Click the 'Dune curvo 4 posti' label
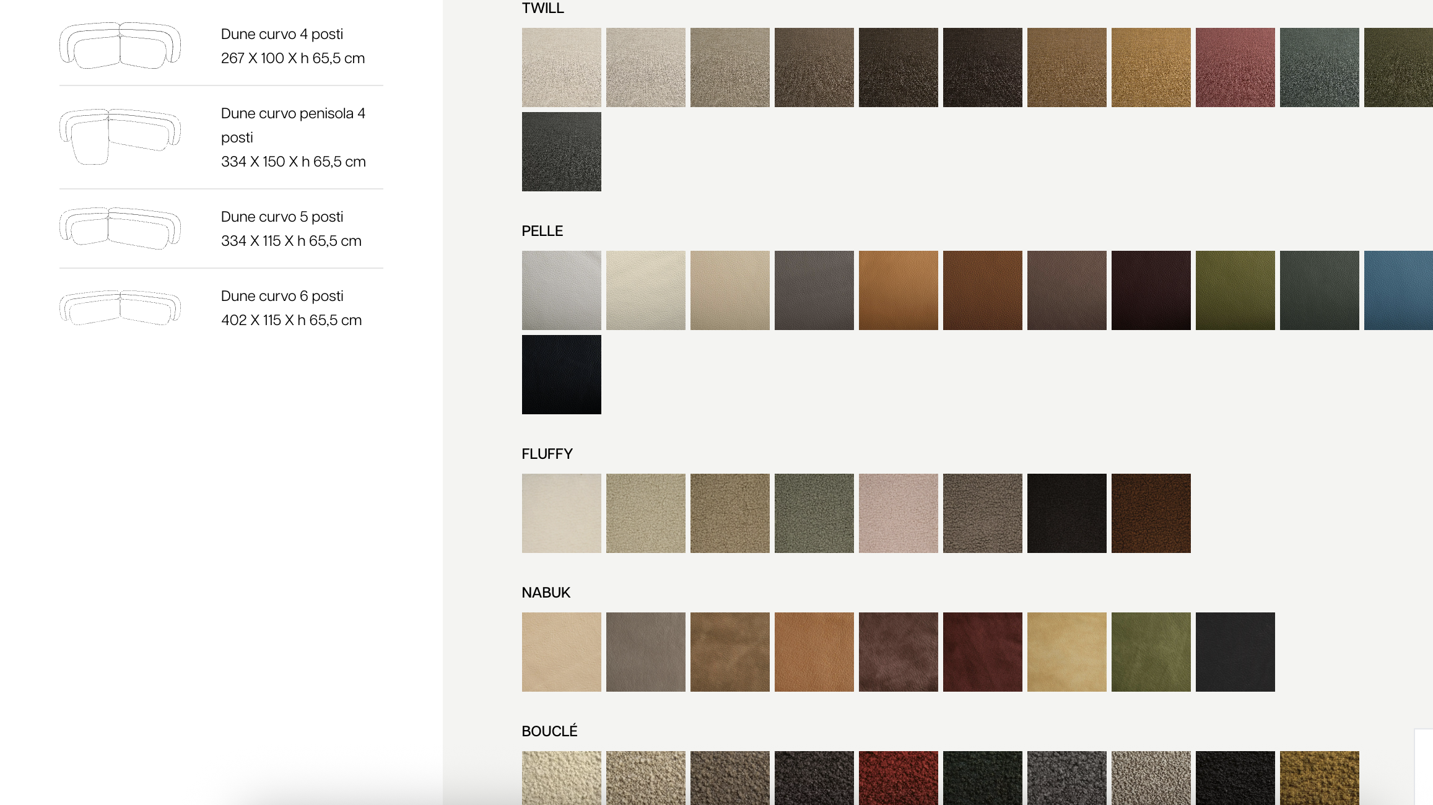The height and width of the screenshot is (805, 1433). (x=282, y=34)
